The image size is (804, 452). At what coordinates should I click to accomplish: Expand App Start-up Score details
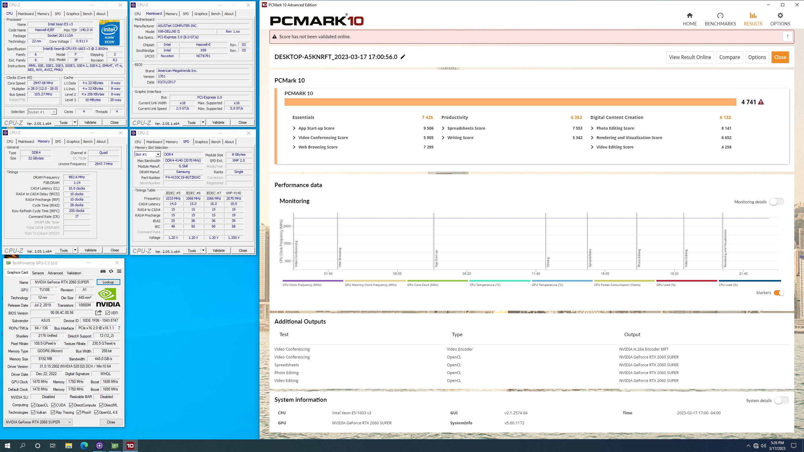pos(294,128)
